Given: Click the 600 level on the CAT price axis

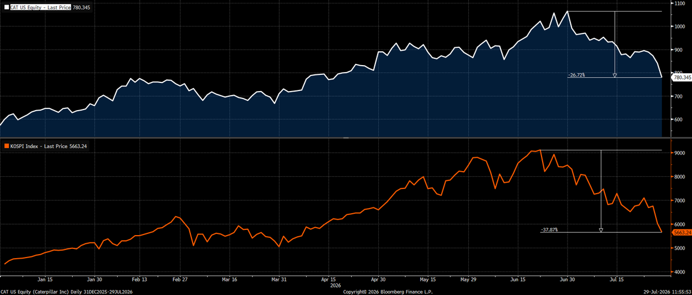Looking at the screenshot, I should (679, 119).
